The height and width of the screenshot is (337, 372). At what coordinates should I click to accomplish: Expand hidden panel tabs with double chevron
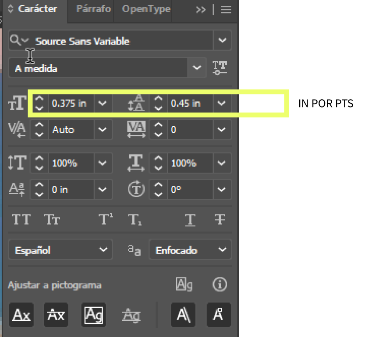tap(201, 10)
